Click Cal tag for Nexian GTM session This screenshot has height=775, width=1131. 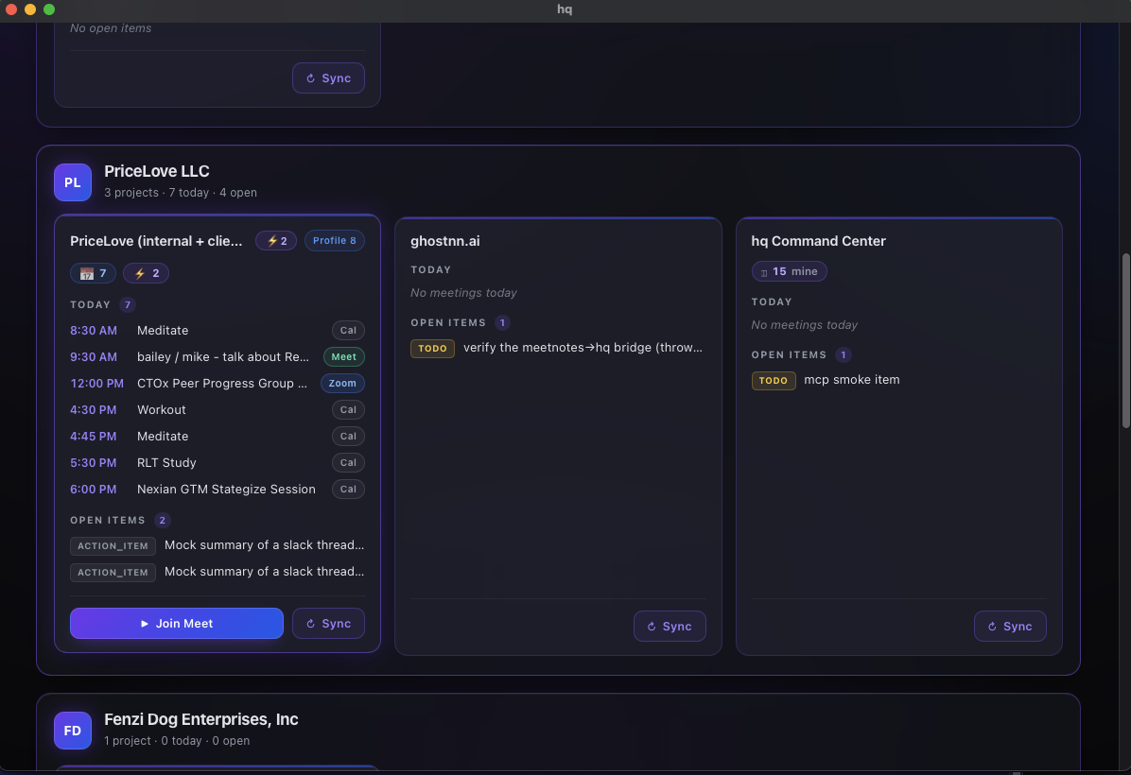coord(348,489)
